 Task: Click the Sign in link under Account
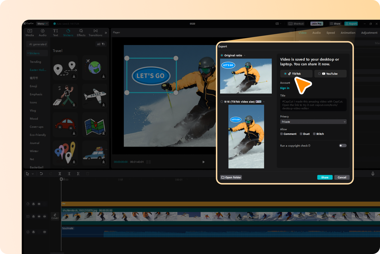pyautogui.click(x=285, y=88)
